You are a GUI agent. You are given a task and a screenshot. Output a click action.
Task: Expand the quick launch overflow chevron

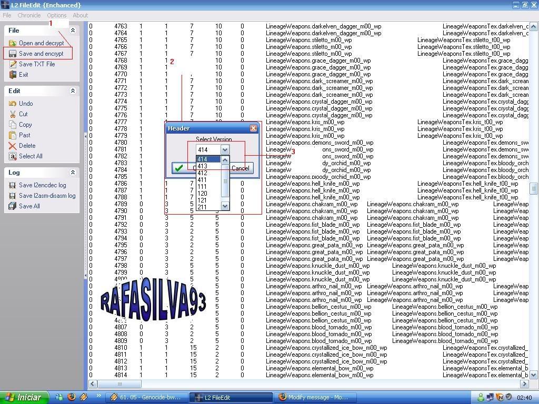coord(98,396)
